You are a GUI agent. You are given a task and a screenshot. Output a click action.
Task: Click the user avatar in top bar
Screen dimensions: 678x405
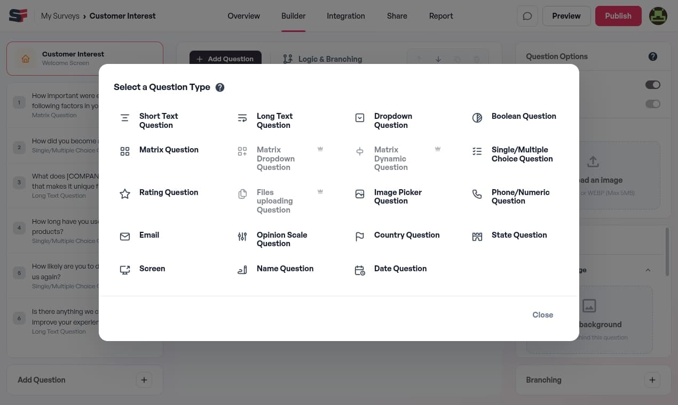(658, 16)
